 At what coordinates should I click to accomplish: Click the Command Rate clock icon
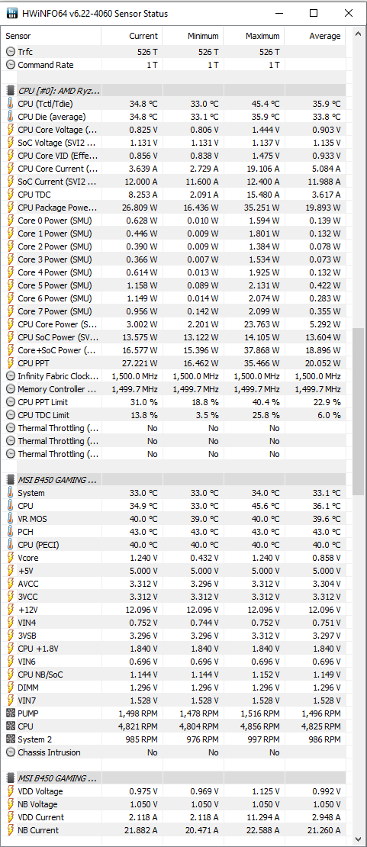tap(10, 65)
